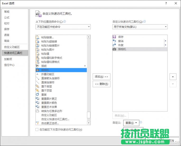Open the 不在功能区中的命令 dropdown

coord(63,27)
